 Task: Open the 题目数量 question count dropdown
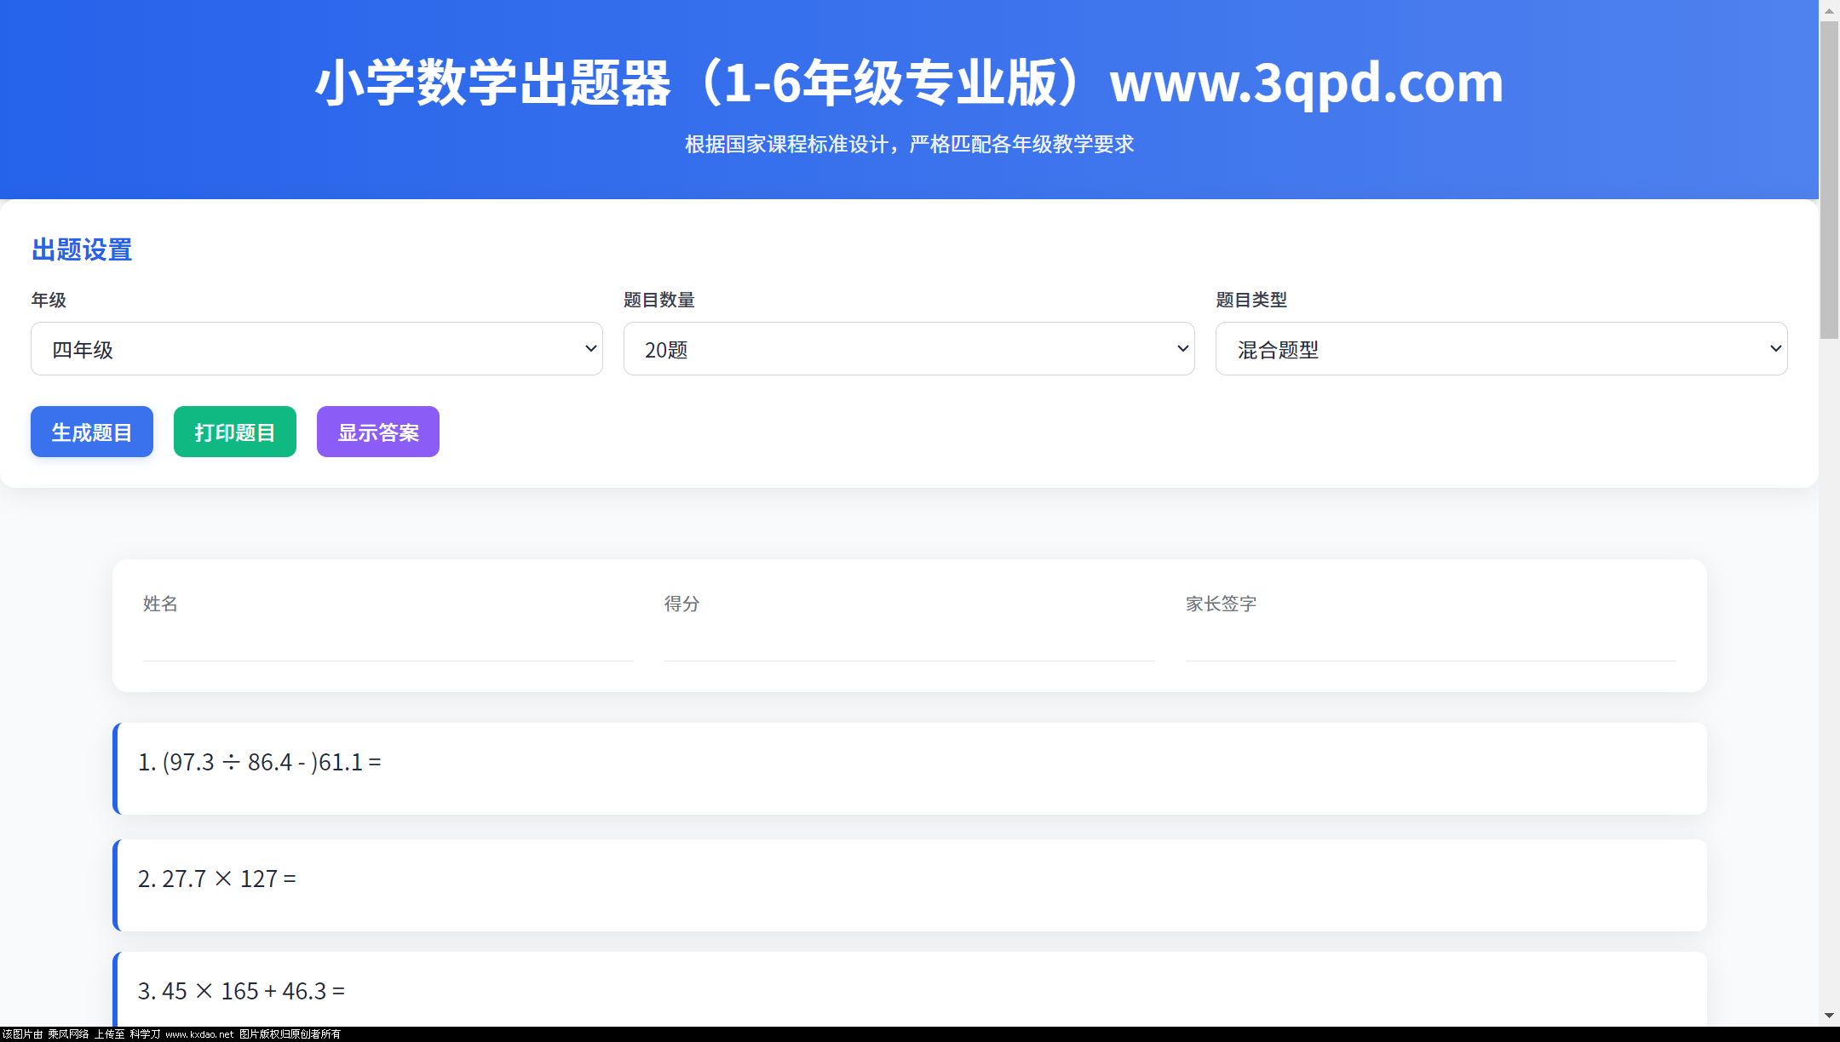[x=908, y=349]
